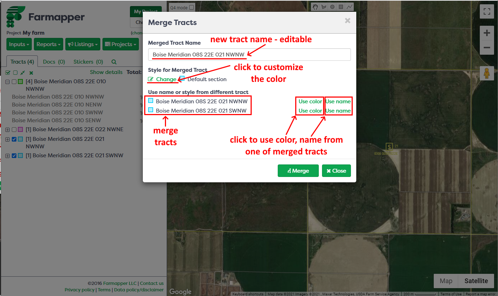
Task: Uncheck the 021 NWNW tract checkbox
Action: pos(14,139)
